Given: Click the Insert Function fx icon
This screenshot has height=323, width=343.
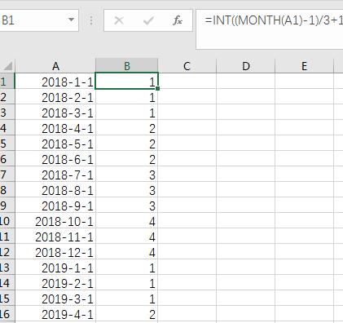Looking at the screenshot, I should pos(178,20).
